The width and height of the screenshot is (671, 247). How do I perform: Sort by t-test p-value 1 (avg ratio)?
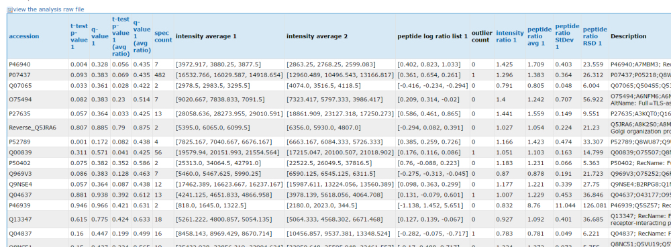point(121,36)
